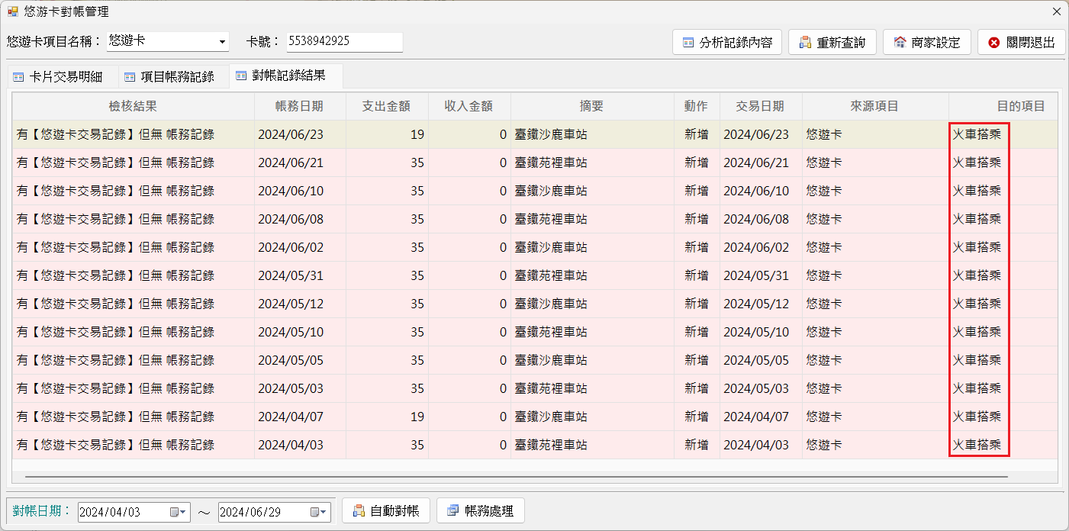Click the icon on the 分析記錄內容 button
This screenshot has width=1069, height=531.
[x=688, y=43]
